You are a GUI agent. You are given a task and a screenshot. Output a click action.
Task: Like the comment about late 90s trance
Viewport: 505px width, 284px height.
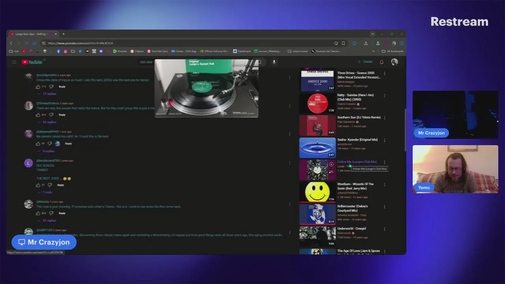click(x=38, y=87)
